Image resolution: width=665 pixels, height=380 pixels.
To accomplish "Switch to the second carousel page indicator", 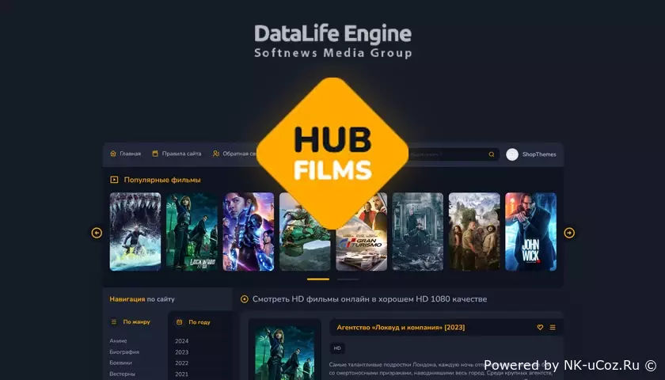I will [348, 279].
